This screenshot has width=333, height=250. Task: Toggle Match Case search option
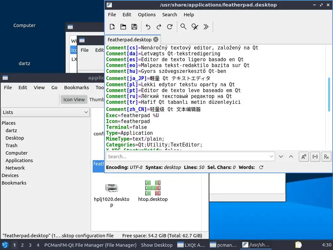click(304, 157)
